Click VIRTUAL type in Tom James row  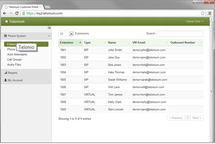coord(89,95)
